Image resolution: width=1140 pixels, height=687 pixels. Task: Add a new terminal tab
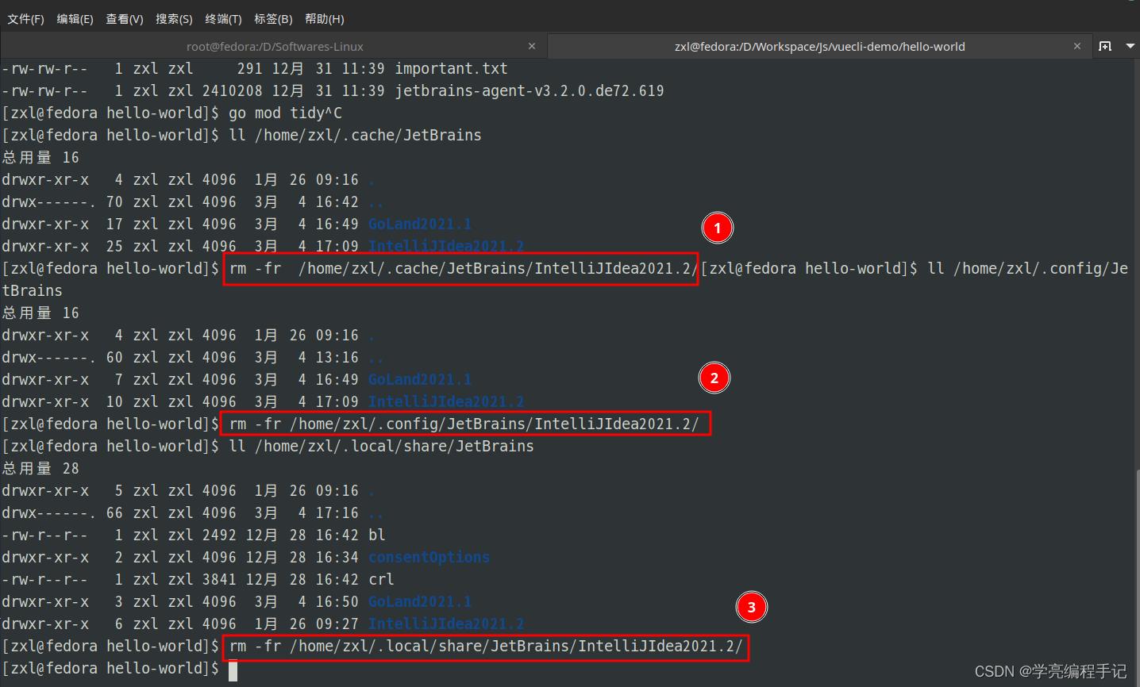1105,46
